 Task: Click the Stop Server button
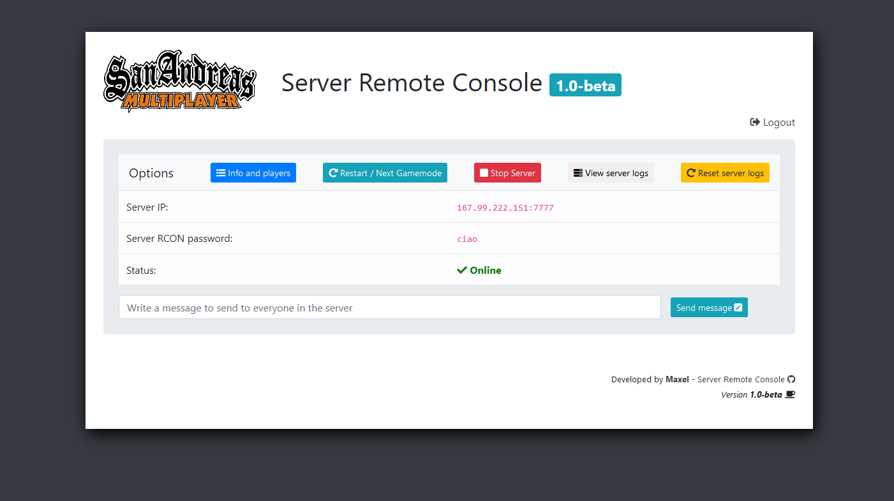(507, 173)
